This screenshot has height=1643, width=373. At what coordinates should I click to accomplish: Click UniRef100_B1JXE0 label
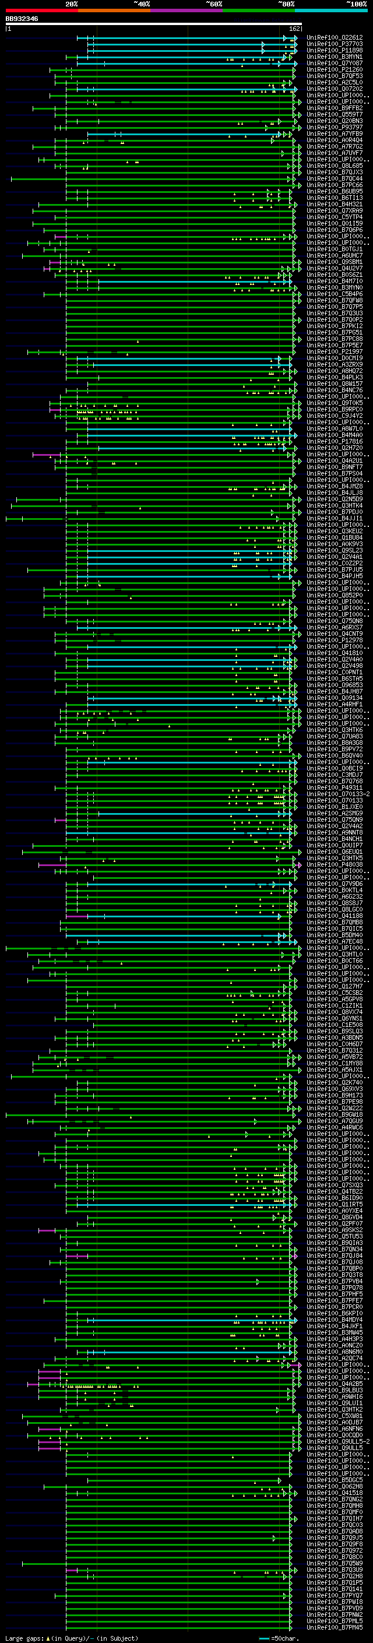(335, 807)
